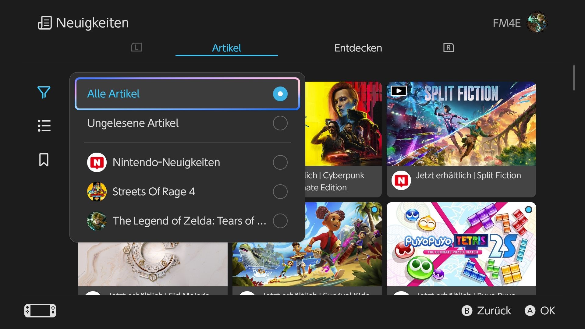Screen dimensions: 585x329
Task: Open the Split Fiction article thumbnail
Action: pyautogui.click(x=461, y=124)
